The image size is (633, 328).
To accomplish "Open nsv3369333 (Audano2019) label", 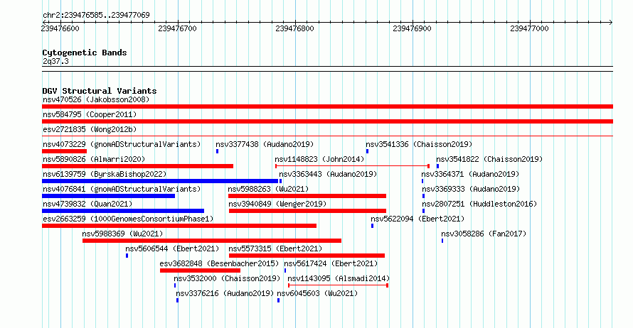I will tap(471, 189).
